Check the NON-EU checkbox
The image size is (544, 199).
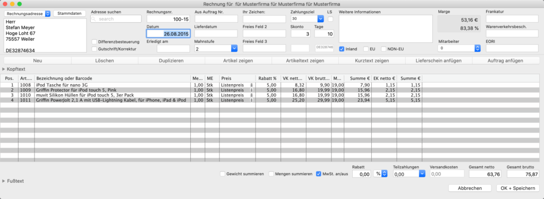[x=384, y=49]
